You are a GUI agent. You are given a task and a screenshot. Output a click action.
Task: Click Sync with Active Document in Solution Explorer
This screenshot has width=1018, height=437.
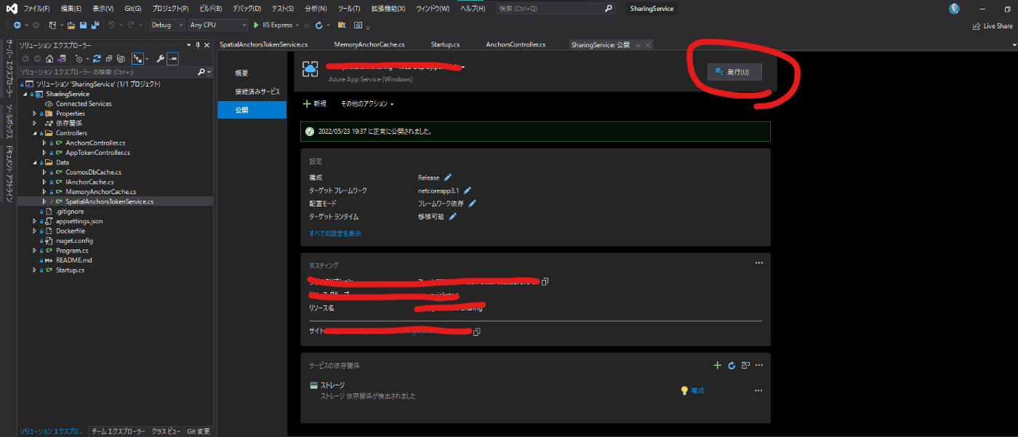pyautogui.click(x=96, y=58)
